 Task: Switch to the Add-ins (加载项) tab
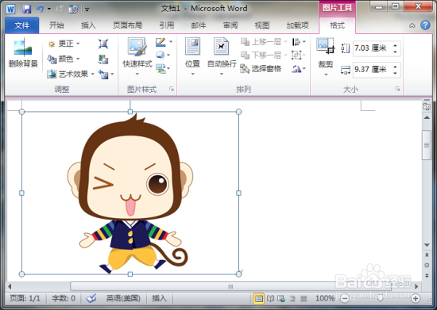pos(298,25)
